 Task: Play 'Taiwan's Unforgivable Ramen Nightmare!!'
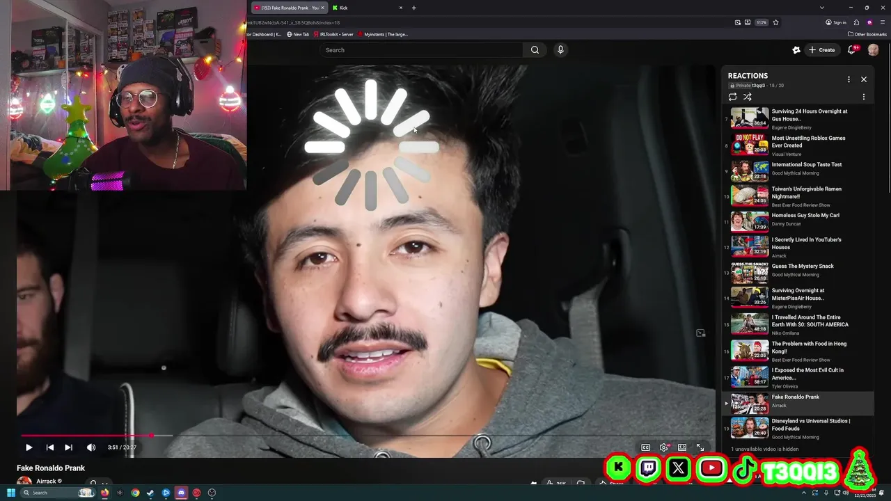798,196
